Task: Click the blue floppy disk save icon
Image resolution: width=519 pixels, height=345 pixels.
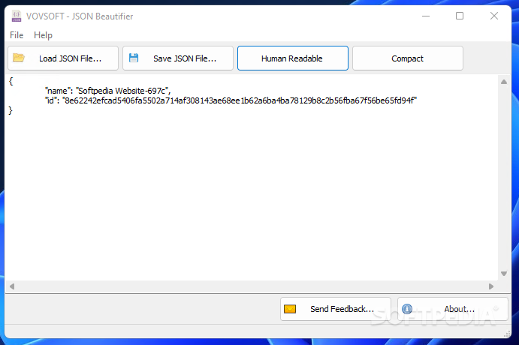Action: (x=134, y=58)
